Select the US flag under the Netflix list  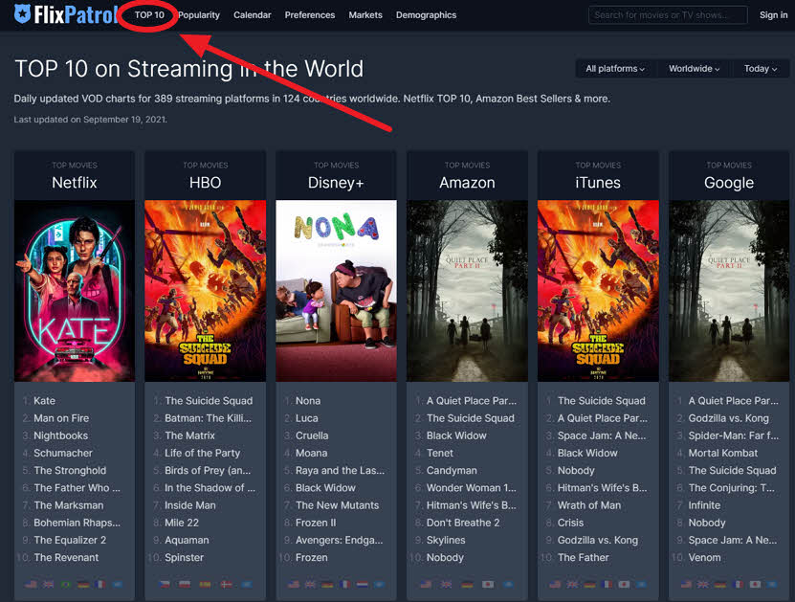coord(31,584)
